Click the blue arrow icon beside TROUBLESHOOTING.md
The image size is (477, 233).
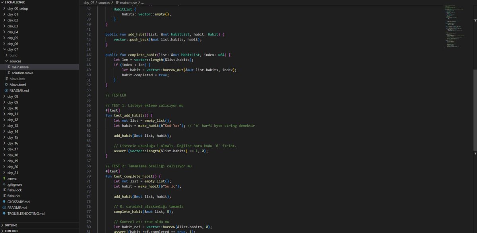(4, 214)
